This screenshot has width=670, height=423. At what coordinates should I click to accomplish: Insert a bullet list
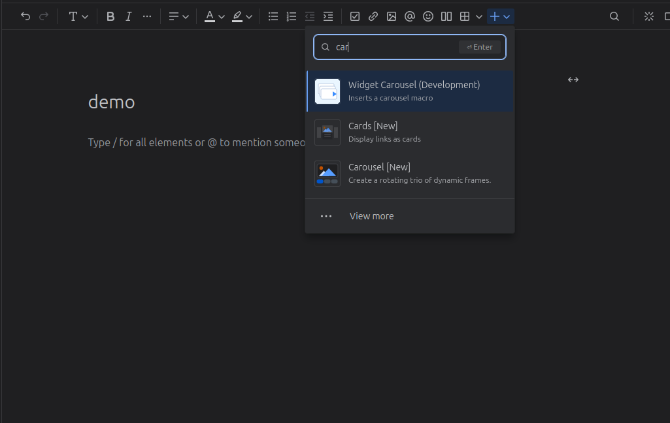[273, 17]
